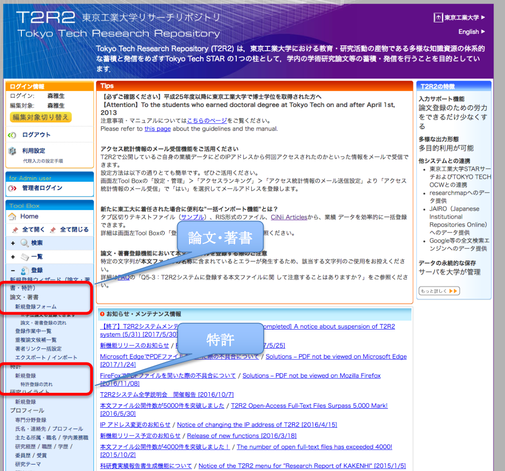Open the サンプル link
Viewport: 505px width, 471px height.
(192, 217)
